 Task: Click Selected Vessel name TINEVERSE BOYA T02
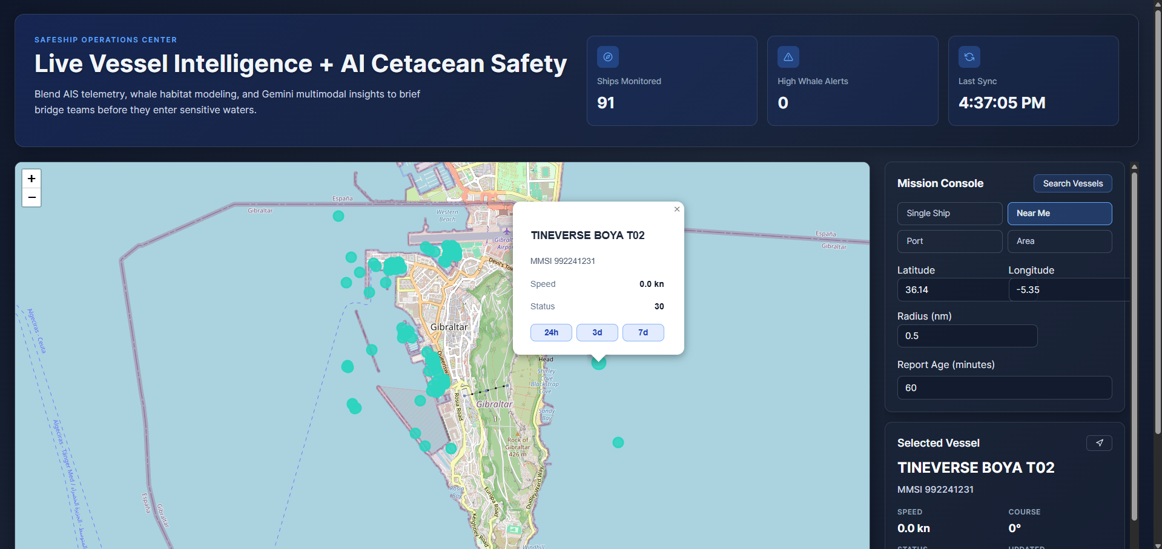(975, 468)
